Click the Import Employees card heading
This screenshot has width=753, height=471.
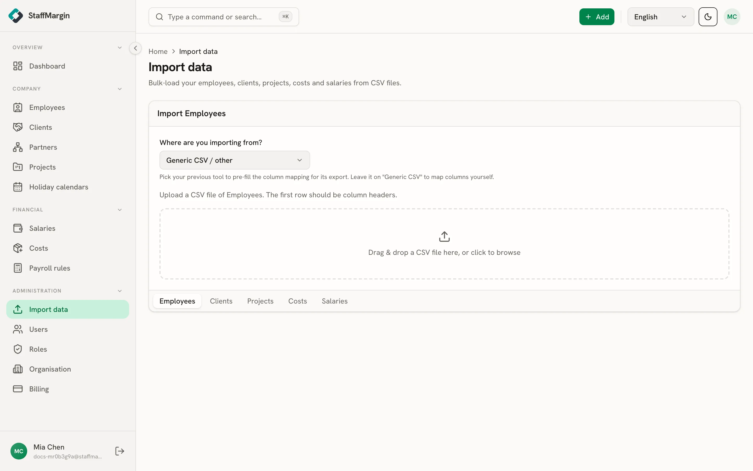point(191,113)
